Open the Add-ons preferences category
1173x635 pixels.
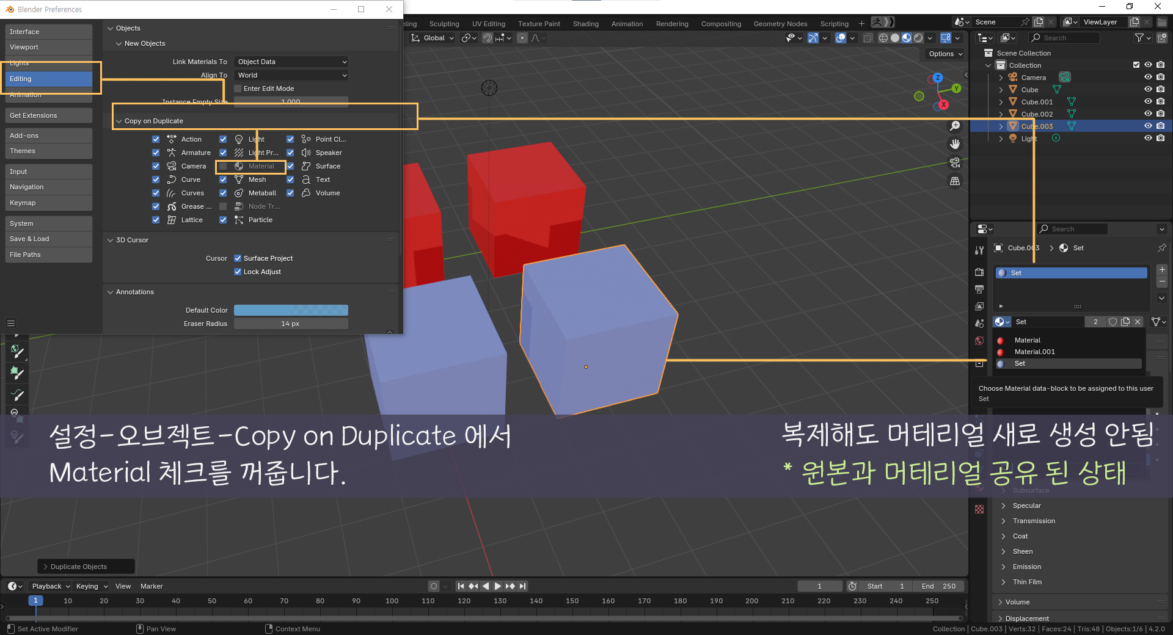pyautogui.click(x=48, y=136)
